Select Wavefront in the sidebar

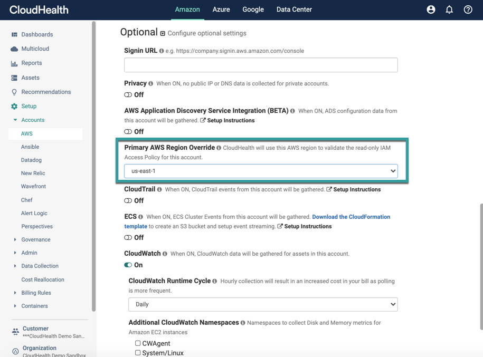(x=33, y=187)
